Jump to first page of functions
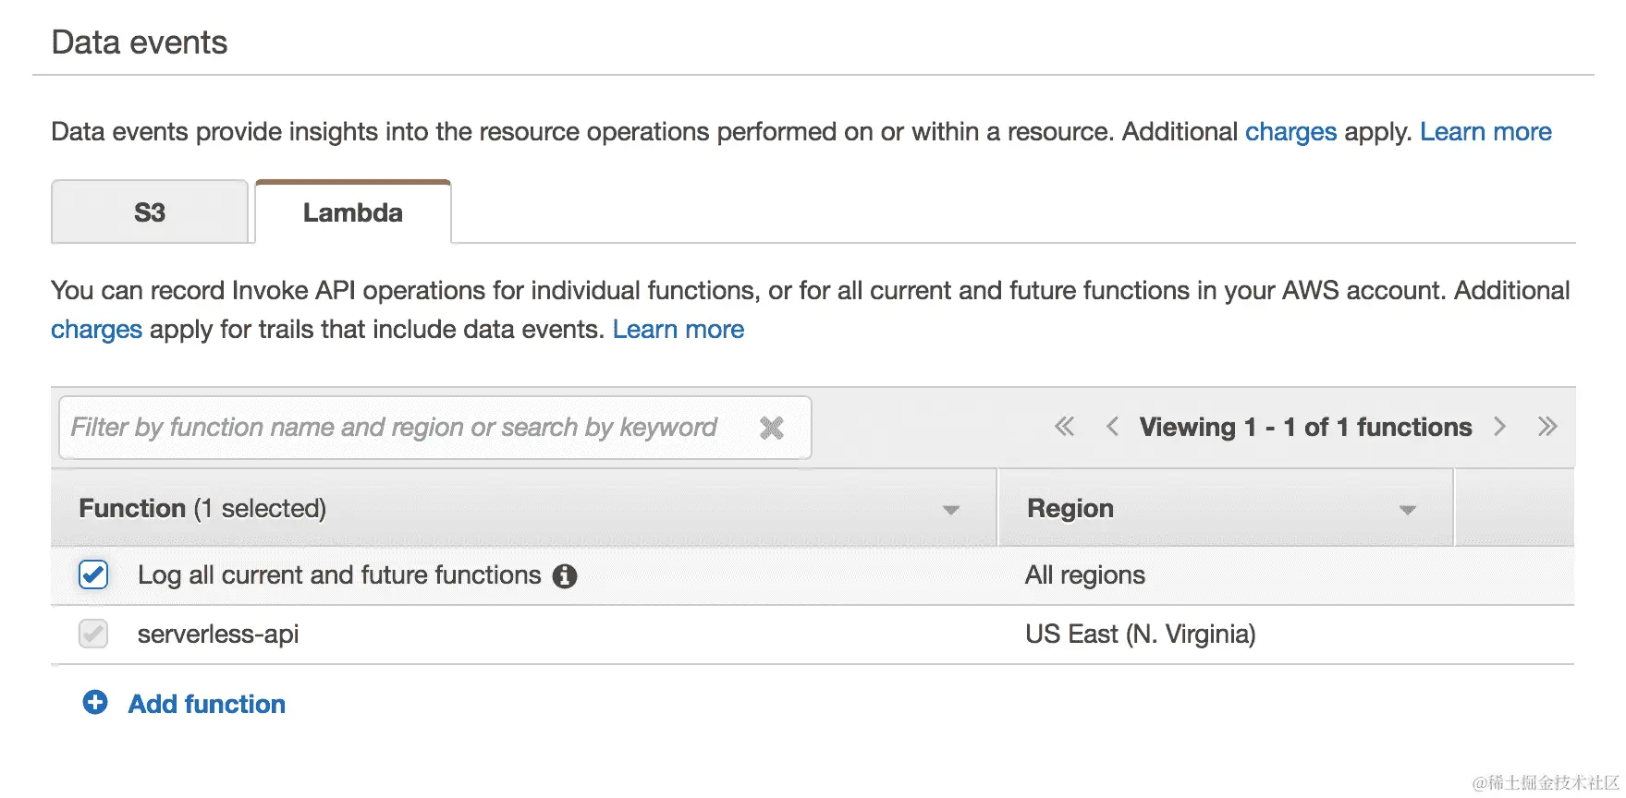Image resolution: width=1626 pixels, height=798 pixels. point(1065,427)
